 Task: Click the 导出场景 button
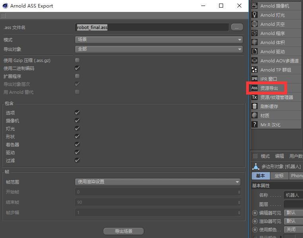point(124,231)
